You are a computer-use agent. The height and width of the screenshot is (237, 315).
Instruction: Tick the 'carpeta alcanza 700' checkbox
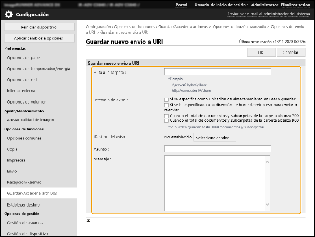[x=166, y=116]
